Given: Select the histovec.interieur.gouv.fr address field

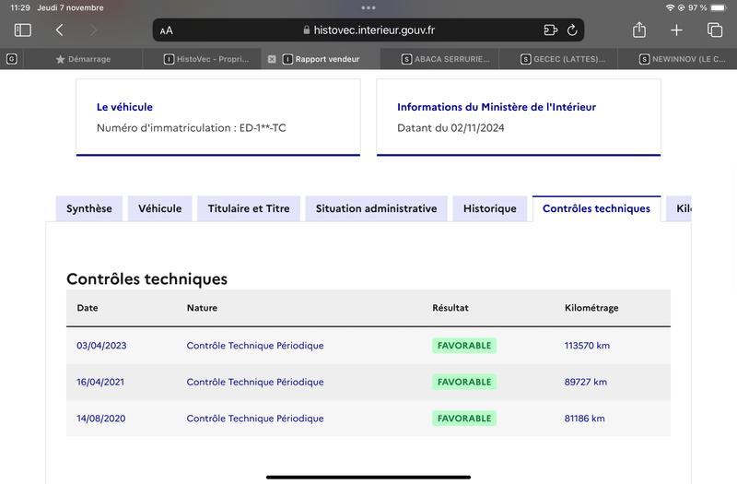Looking at the screenshot, I should [368, 30].
